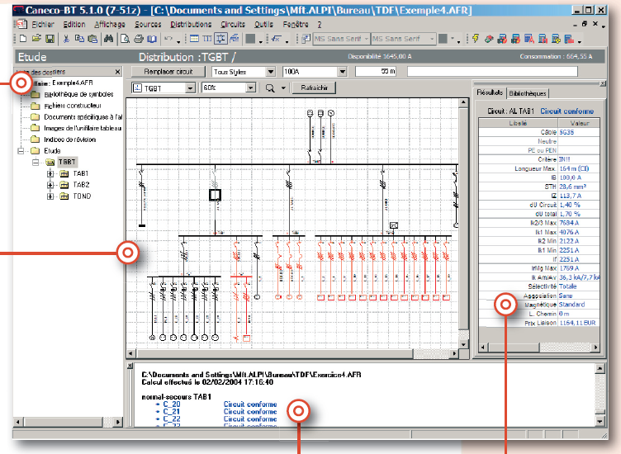Open the Distributions menu
This screenshot has height=454, width=621.
point(191,25)
